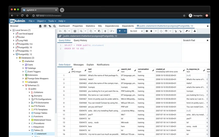Open the Explain output tab
The image size is (219, 137).
click(x=90, y=65)
